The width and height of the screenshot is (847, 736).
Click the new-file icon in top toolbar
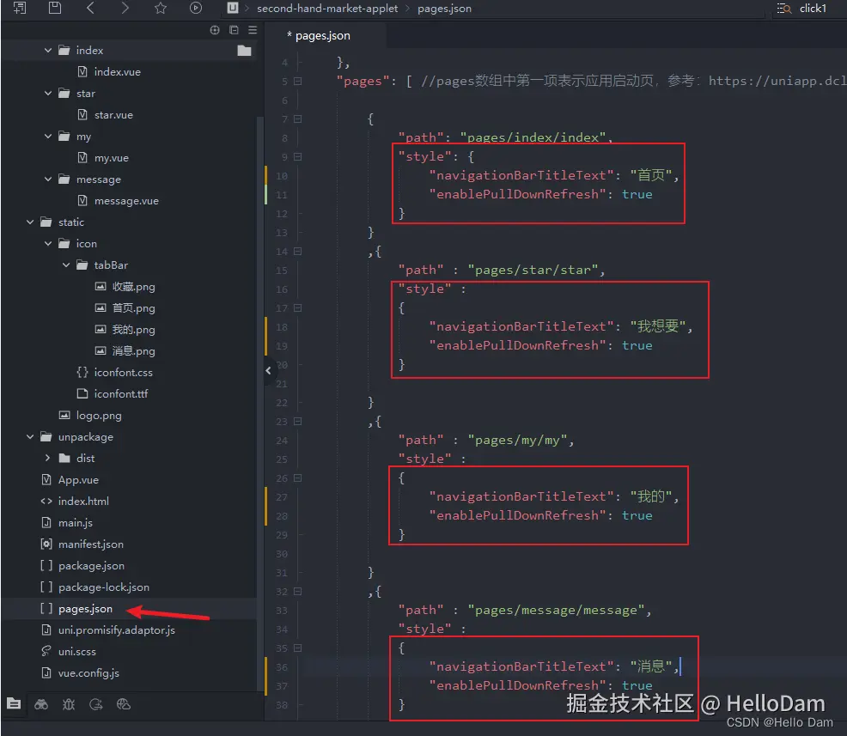click(x=20, y=8)
